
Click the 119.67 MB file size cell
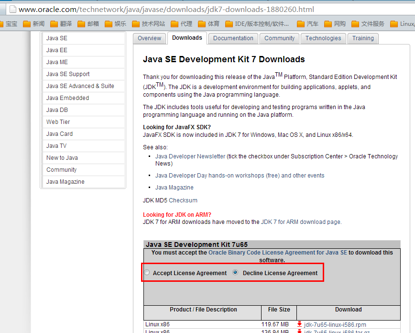pyautogui.click(x=275, y=324)
